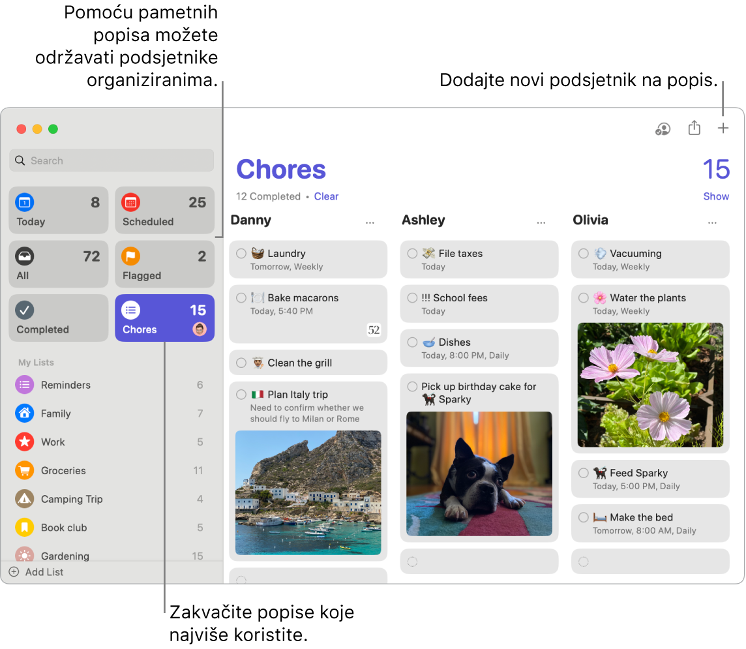Screen dimensions: 746x649
Task: Click the Family list house icon
Action: [24, 413]
